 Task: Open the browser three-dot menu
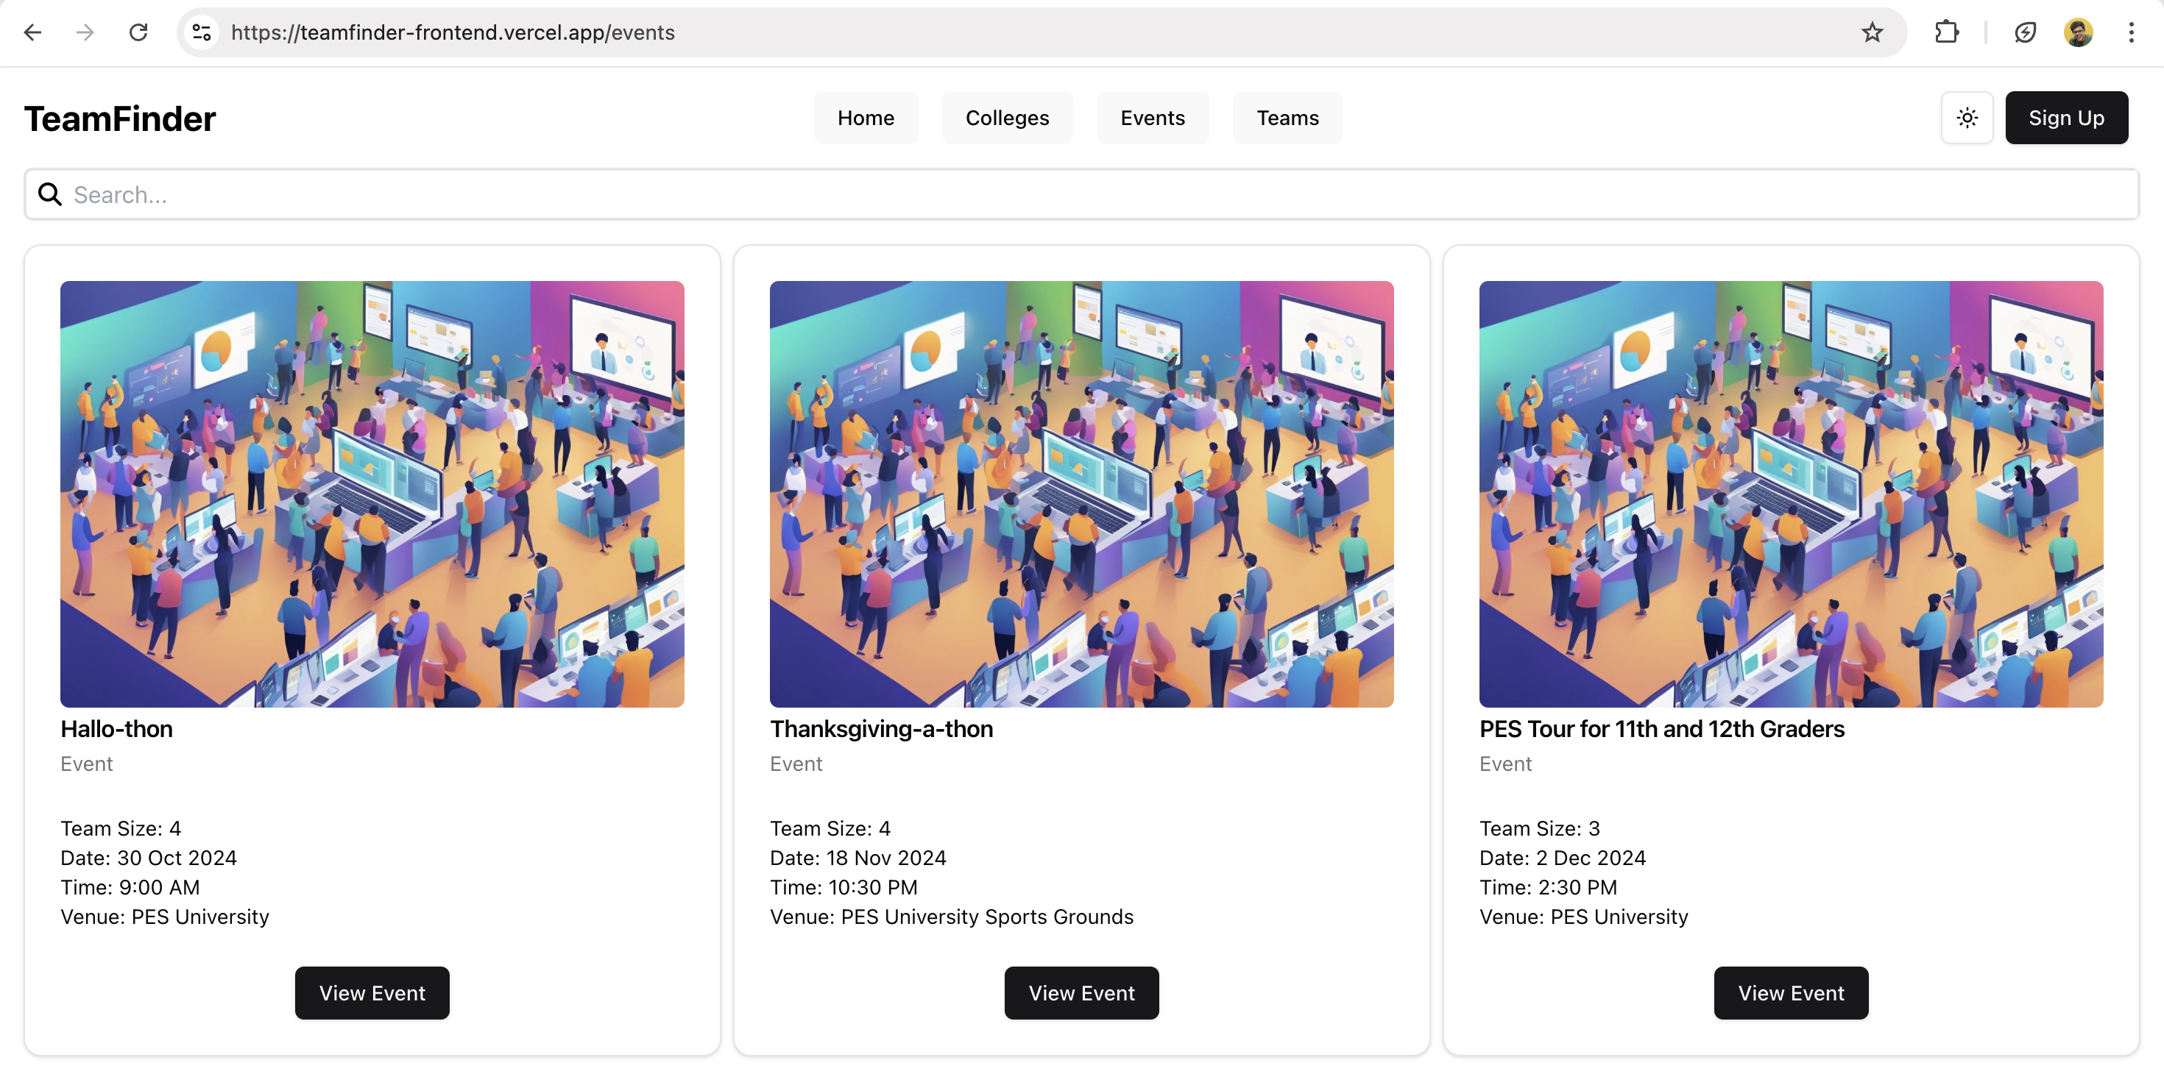point(2131,32)
